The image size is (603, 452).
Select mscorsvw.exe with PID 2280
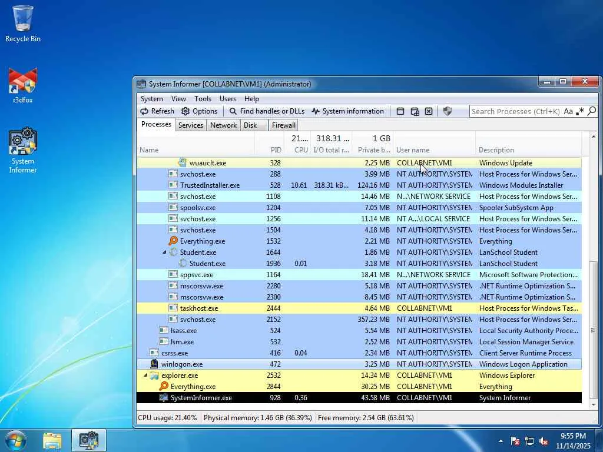tap(359, 286)
